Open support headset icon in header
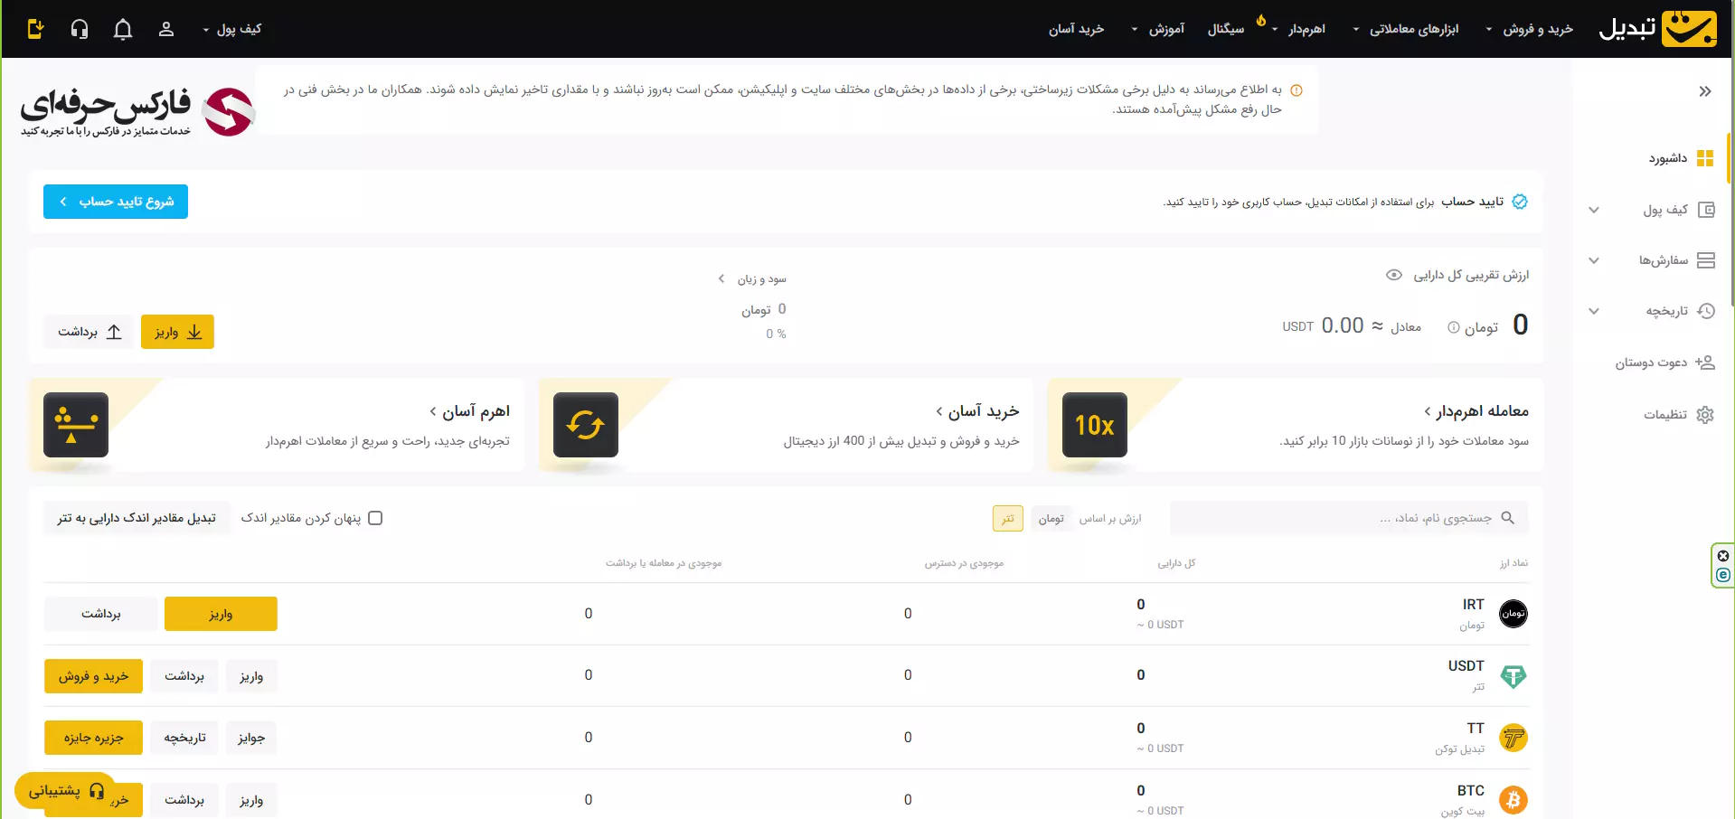Screen dimensions: 1735x819 80,29
